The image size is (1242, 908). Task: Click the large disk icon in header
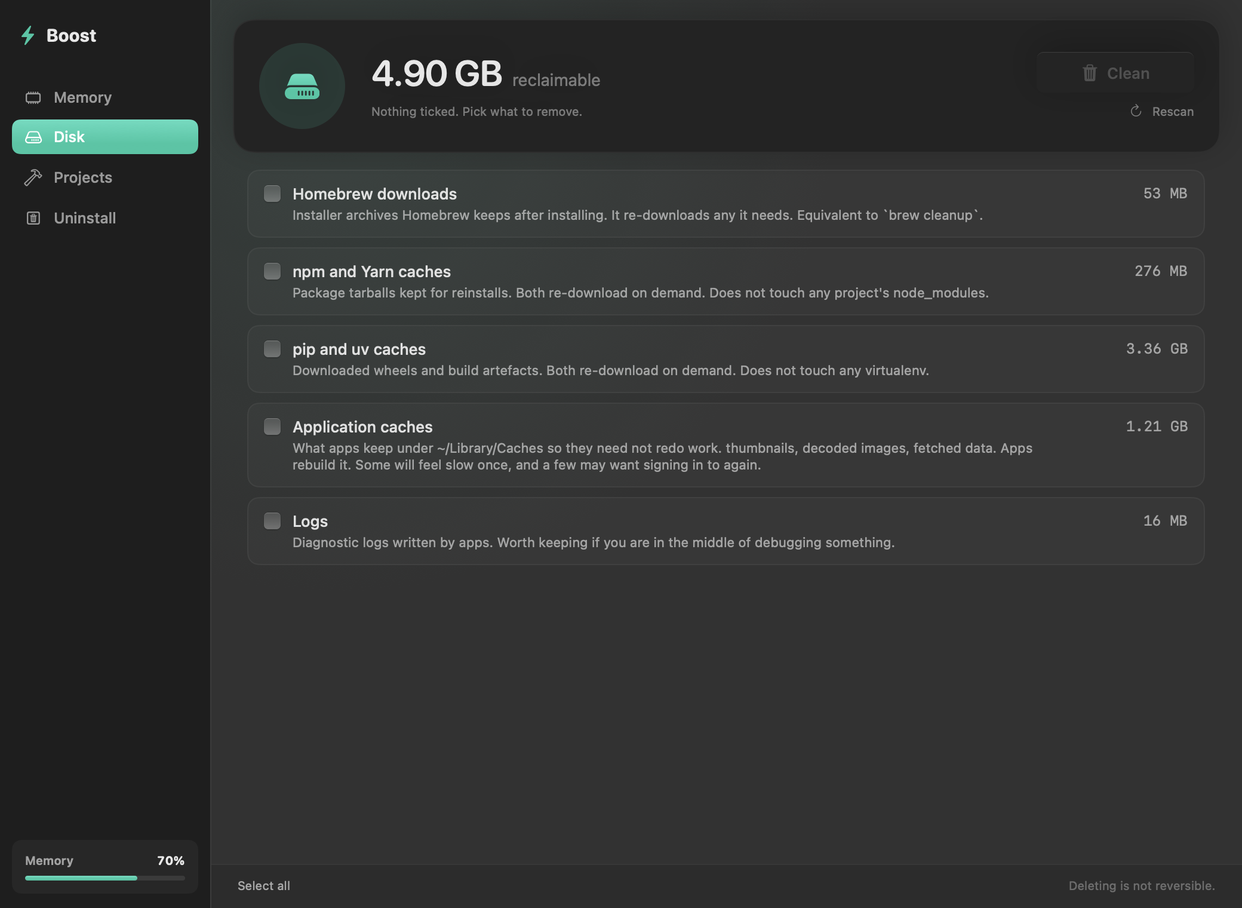tap(302, 86)
